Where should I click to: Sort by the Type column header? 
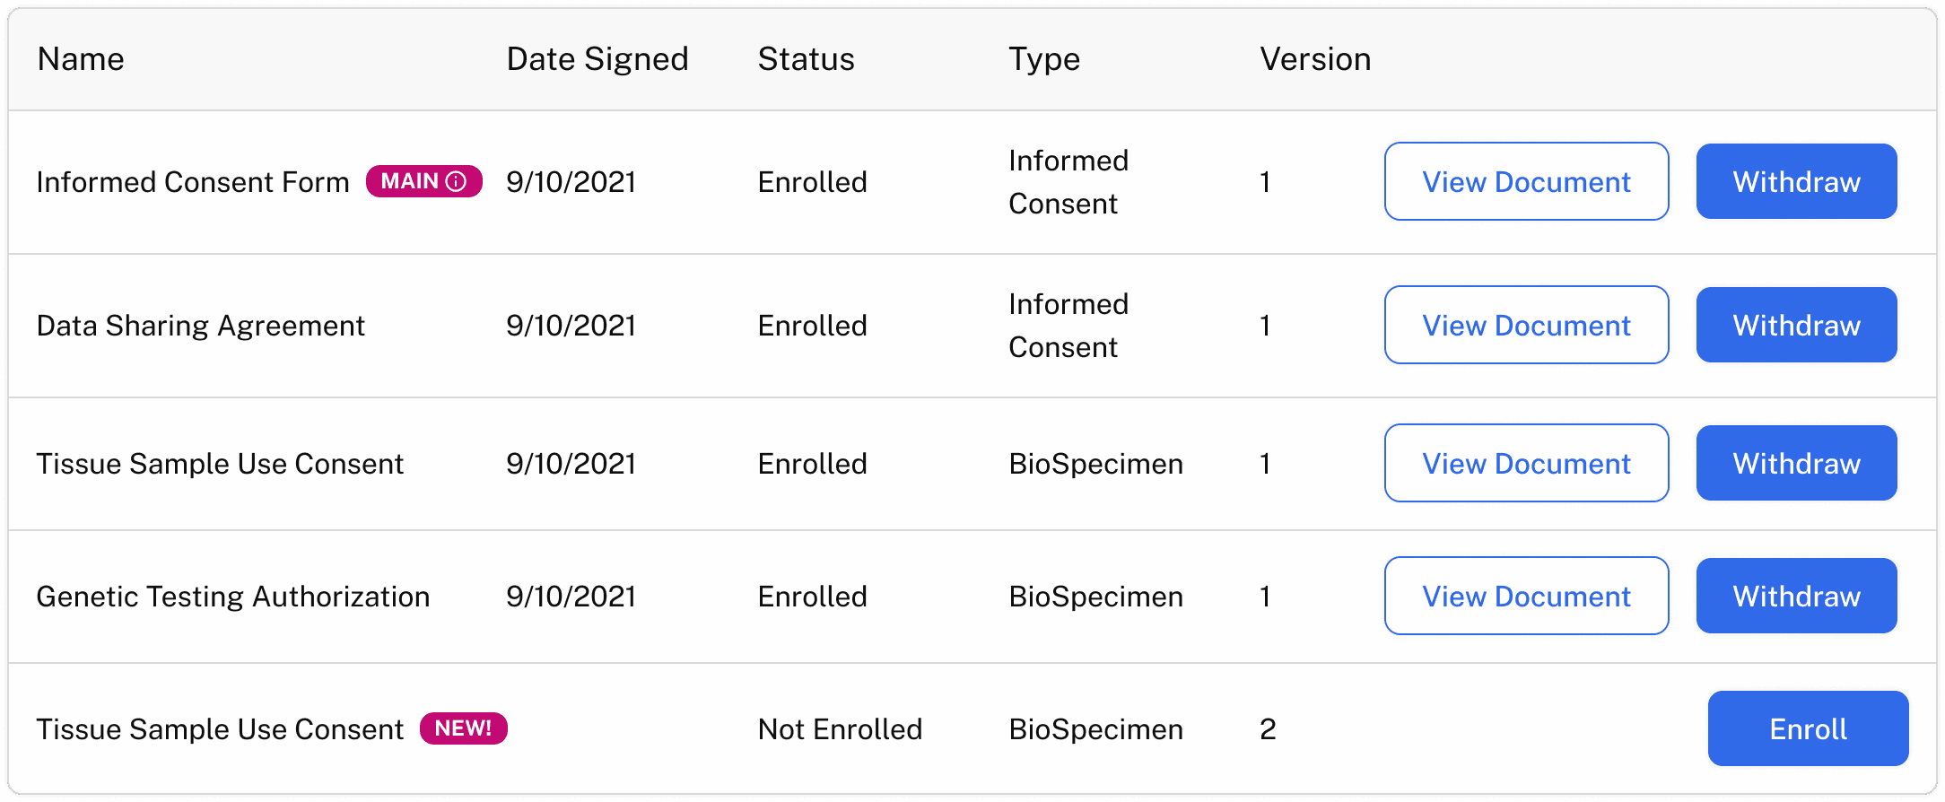coord(1044,59)
